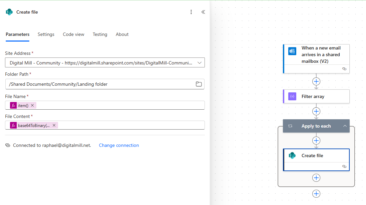Collapse the action parameters panel
366x205 pixels.
(203, 12)
